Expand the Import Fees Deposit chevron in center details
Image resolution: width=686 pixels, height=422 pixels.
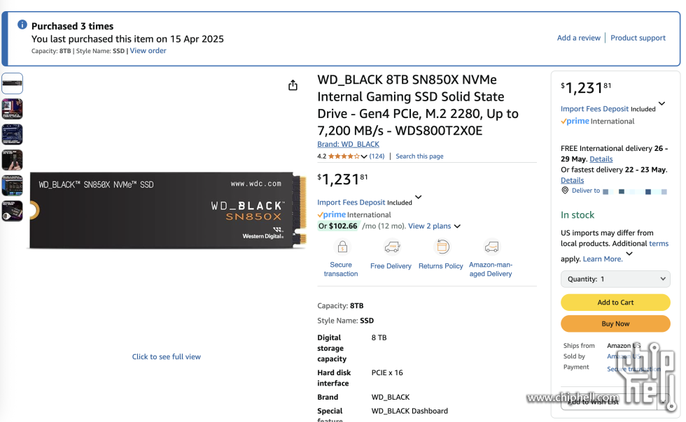419,197
